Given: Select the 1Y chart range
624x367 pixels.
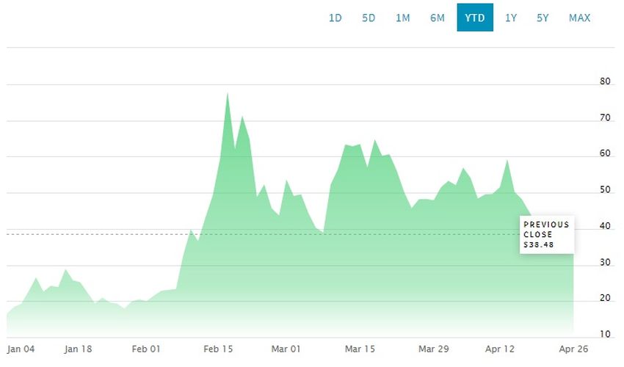Looking at the screenshot, I should tap(511, 18).
